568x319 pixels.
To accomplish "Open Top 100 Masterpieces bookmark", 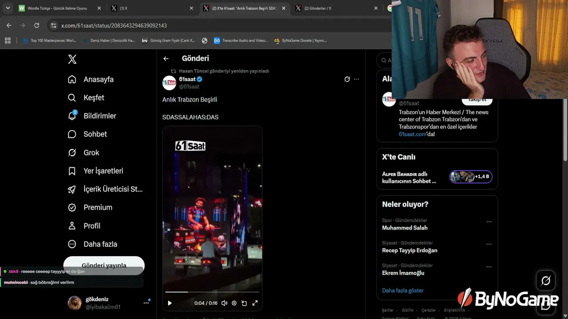I will [49, 40].
